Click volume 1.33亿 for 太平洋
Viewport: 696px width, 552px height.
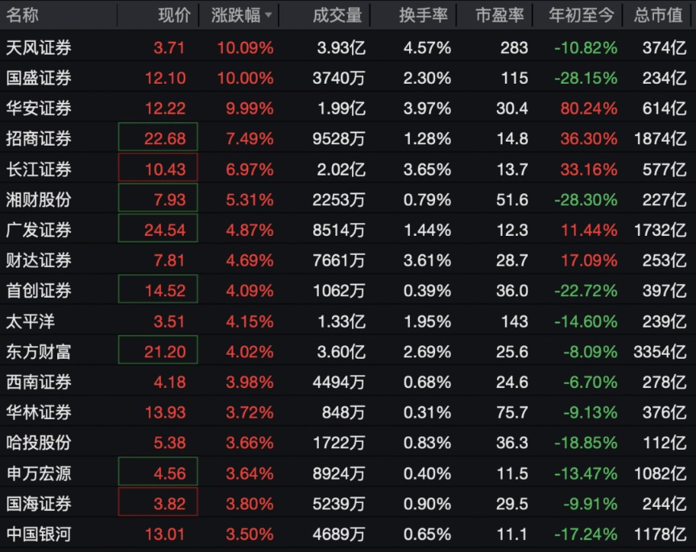[x=341, y=322]
